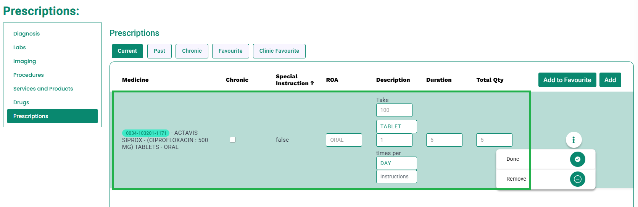Open Services and Products section

(43, 89)
